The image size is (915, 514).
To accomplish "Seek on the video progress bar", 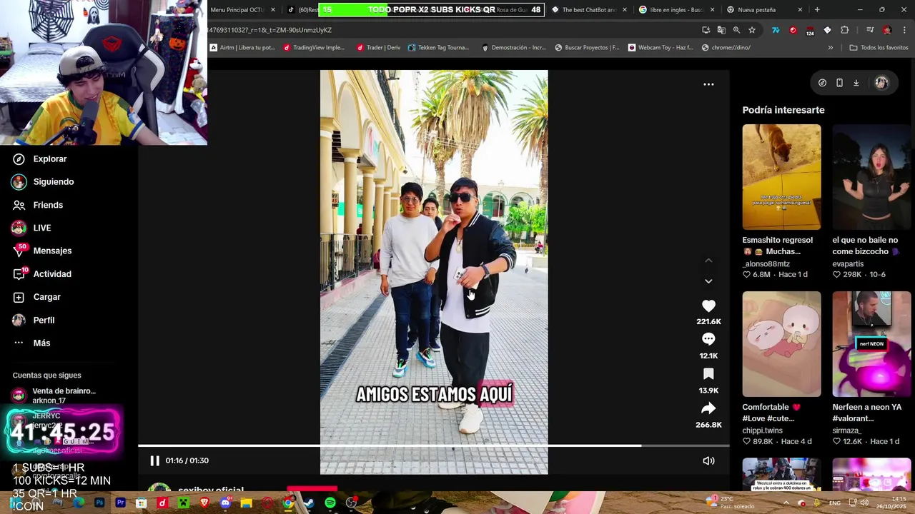I will (x=433, y=445).
